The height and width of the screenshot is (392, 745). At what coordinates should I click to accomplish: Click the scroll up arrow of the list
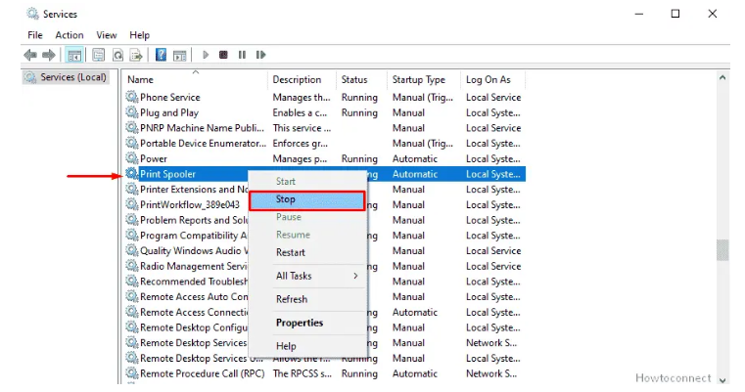(x=722, y=77)
